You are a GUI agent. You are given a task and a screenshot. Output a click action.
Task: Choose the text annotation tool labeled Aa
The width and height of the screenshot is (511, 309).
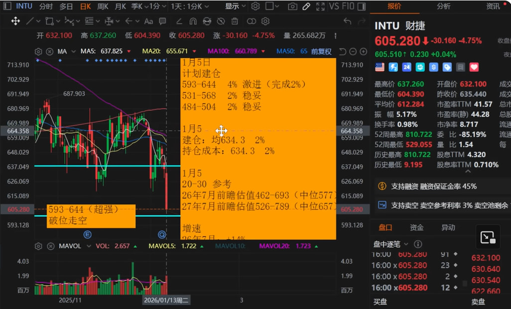pos(148,21)
